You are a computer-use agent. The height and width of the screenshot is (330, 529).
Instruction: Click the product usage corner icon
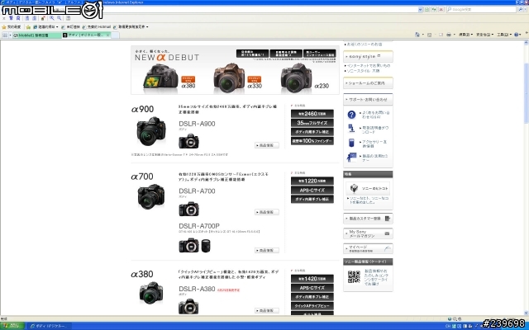pyautogui.click(x=351, y=157)
